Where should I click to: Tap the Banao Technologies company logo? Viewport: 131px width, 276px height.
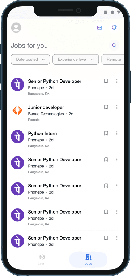tap(17, 111)
